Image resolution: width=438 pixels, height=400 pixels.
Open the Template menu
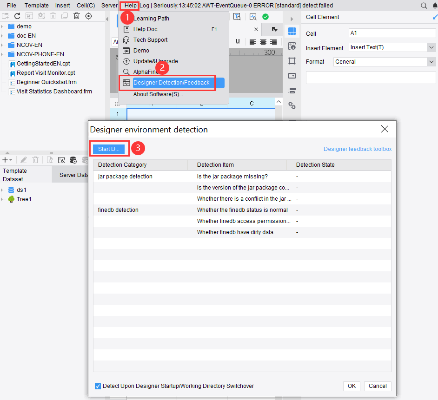(x=36, y=5)
